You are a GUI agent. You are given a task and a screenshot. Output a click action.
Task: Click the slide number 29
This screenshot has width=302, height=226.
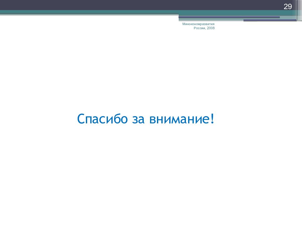[x=288, y=7]
